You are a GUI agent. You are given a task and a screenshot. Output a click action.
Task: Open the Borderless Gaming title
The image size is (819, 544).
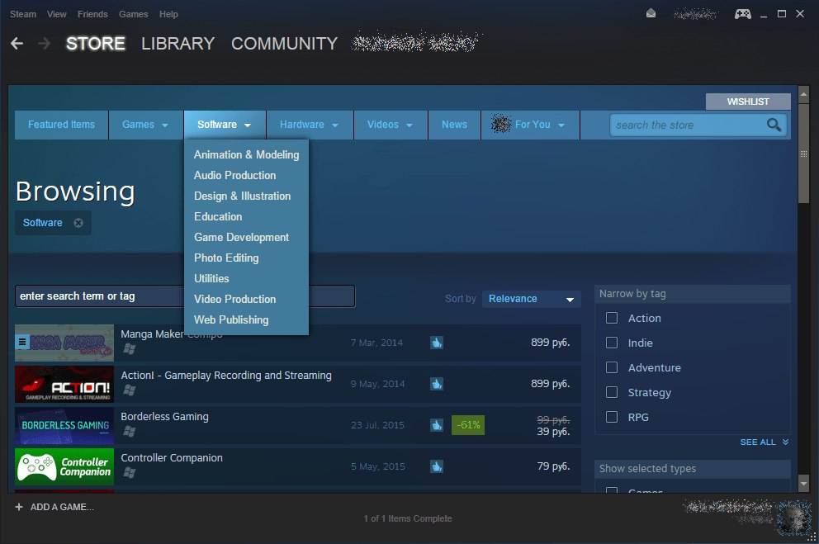[164, 417]
